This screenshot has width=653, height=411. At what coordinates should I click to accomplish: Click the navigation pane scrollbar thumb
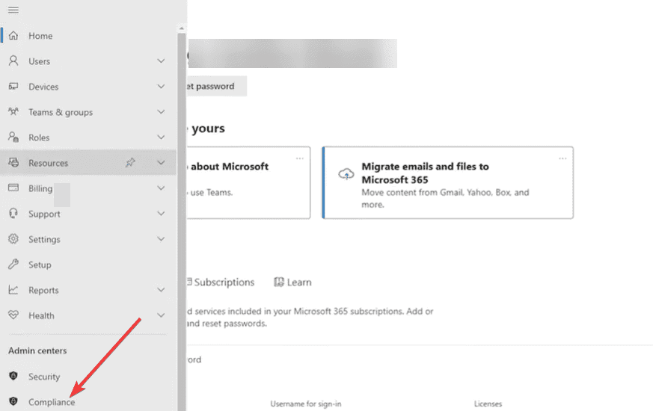(182, 221)
